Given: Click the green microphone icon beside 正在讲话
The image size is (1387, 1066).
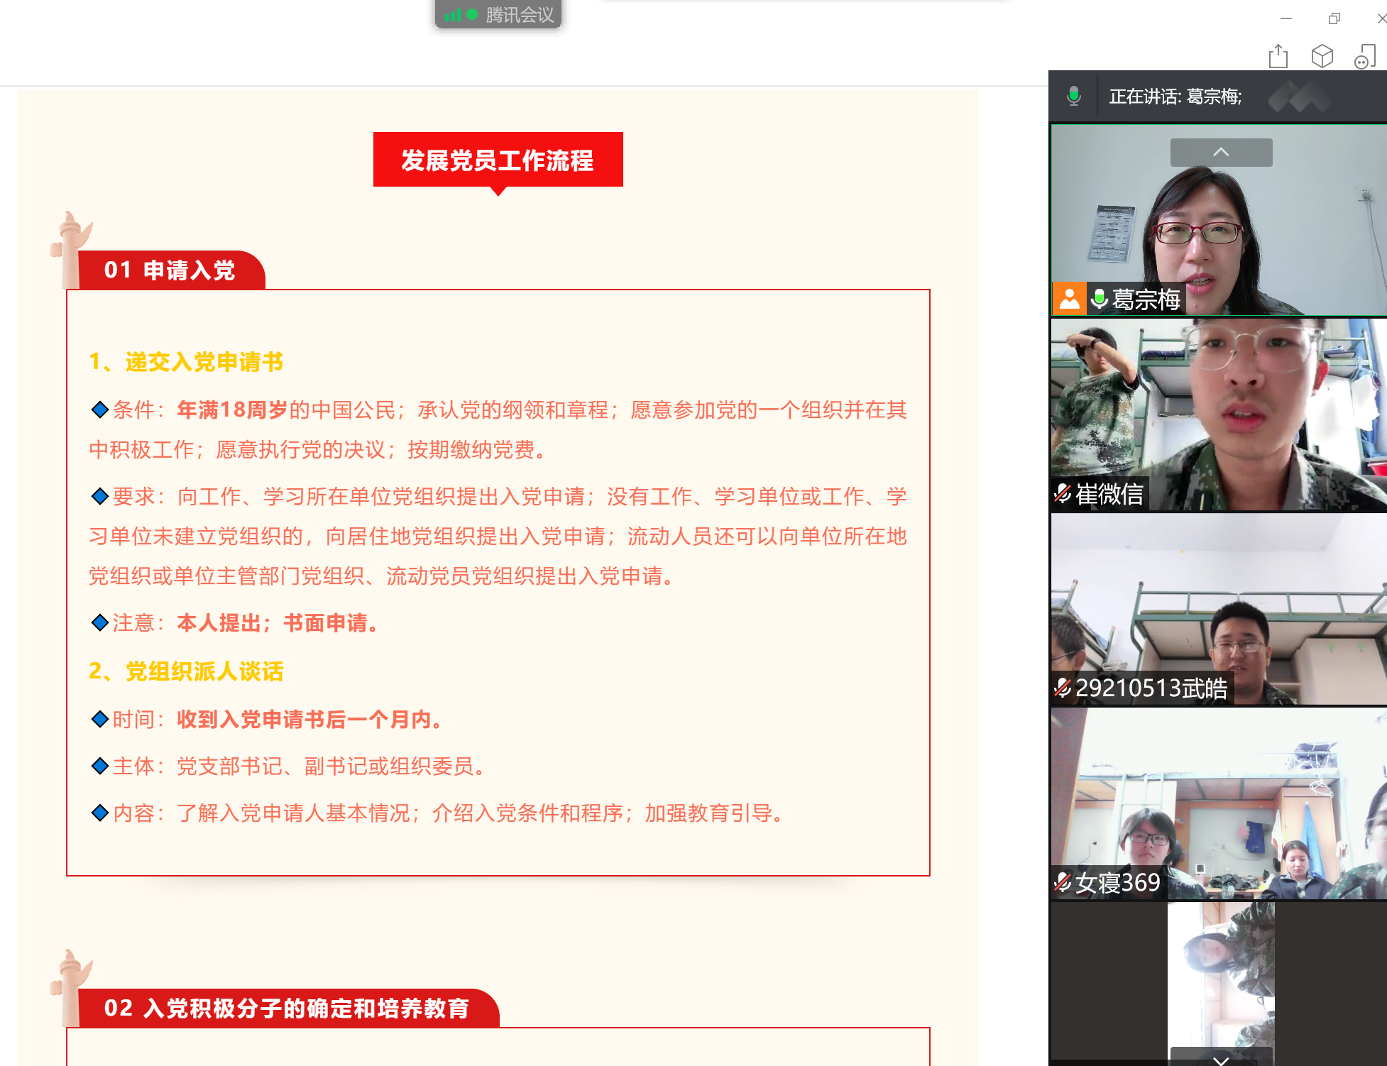Looking at the screenshot, I should pos(1073,96).
